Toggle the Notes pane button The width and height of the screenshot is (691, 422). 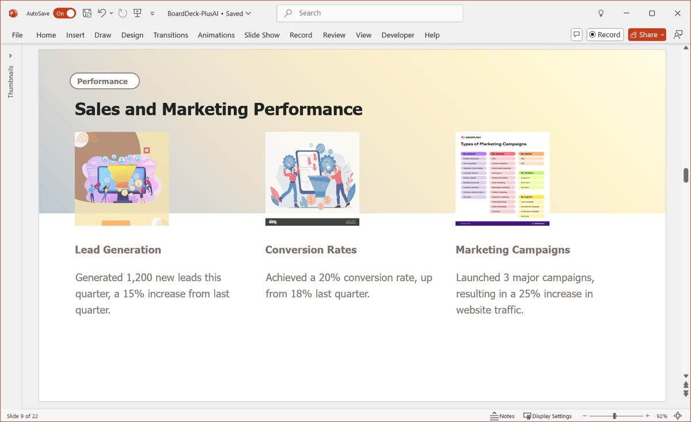pos(503,416)
